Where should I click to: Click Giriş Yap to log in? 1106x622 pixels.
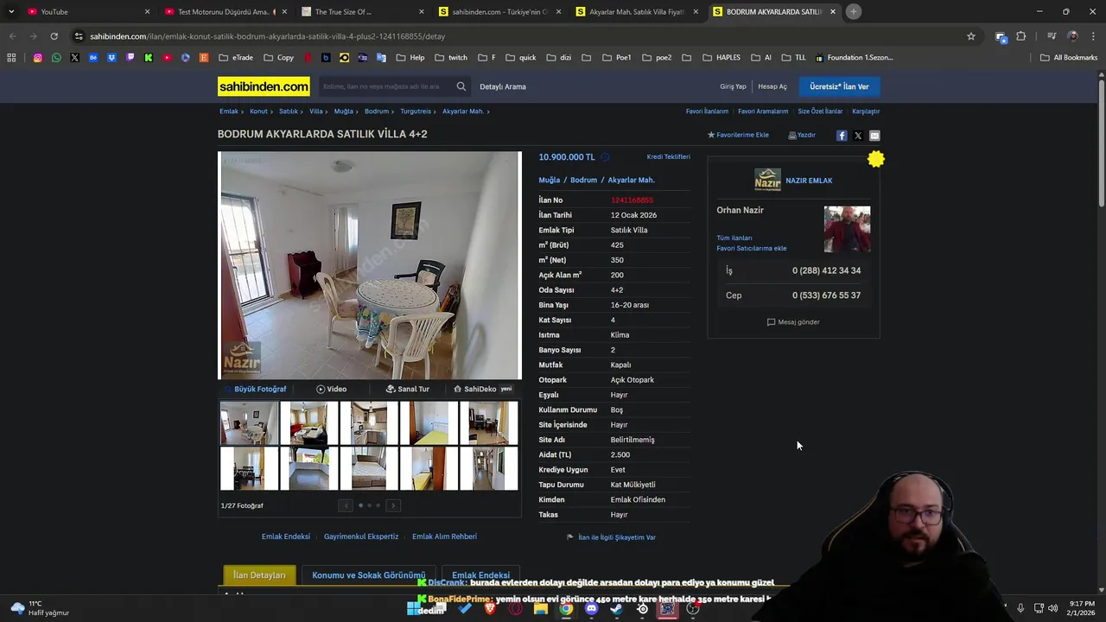tap(733, 86)
